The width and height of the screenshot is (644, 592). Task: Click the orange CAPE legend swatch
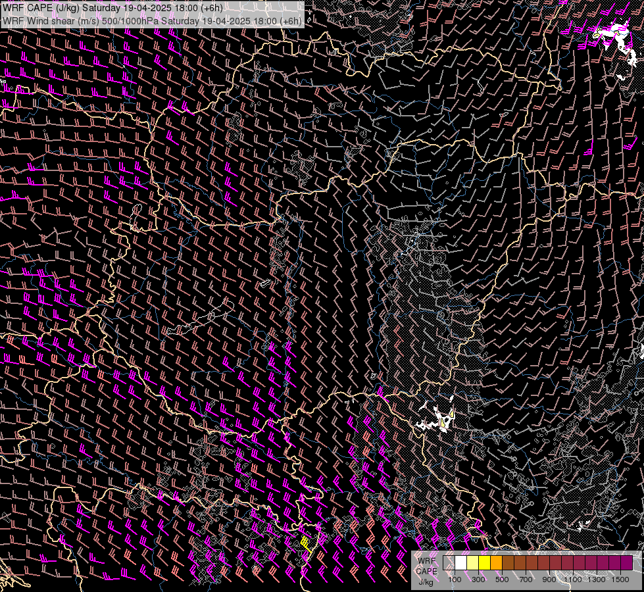[496, 562]
